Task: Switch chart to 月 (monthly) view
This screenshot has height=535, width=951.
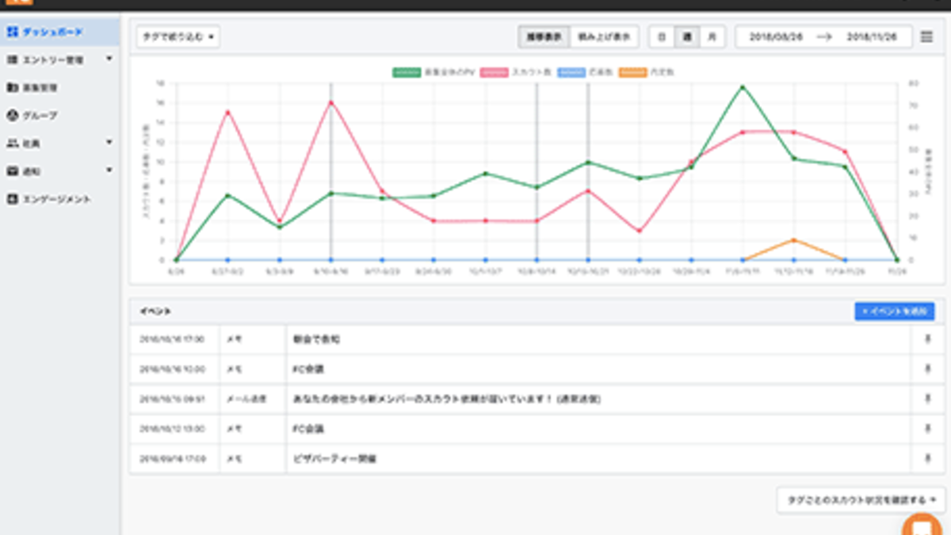Action: (x=712, y=36)
